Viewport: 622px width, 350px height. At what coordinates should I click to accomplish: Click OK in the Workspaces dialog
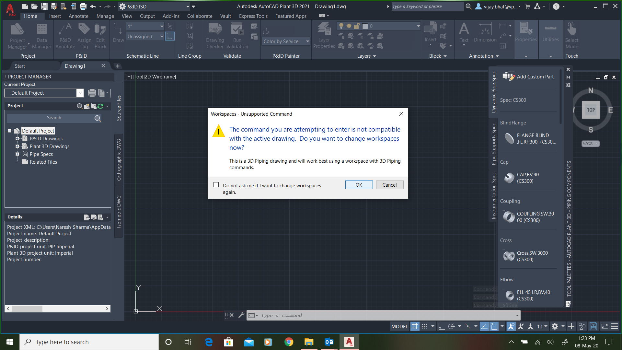(359, 185)
